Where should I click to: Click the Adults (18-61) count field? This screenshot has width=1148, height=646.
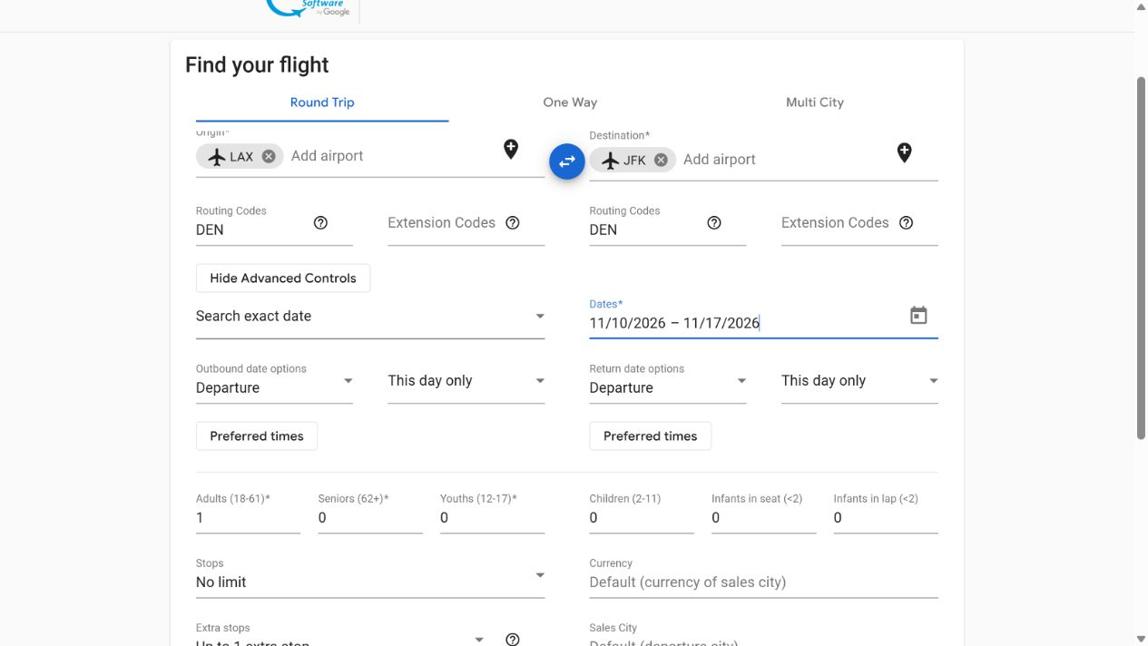coord(248,517)
